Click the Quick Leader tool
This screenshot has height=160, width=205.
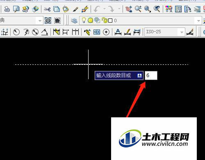[87, 32]
